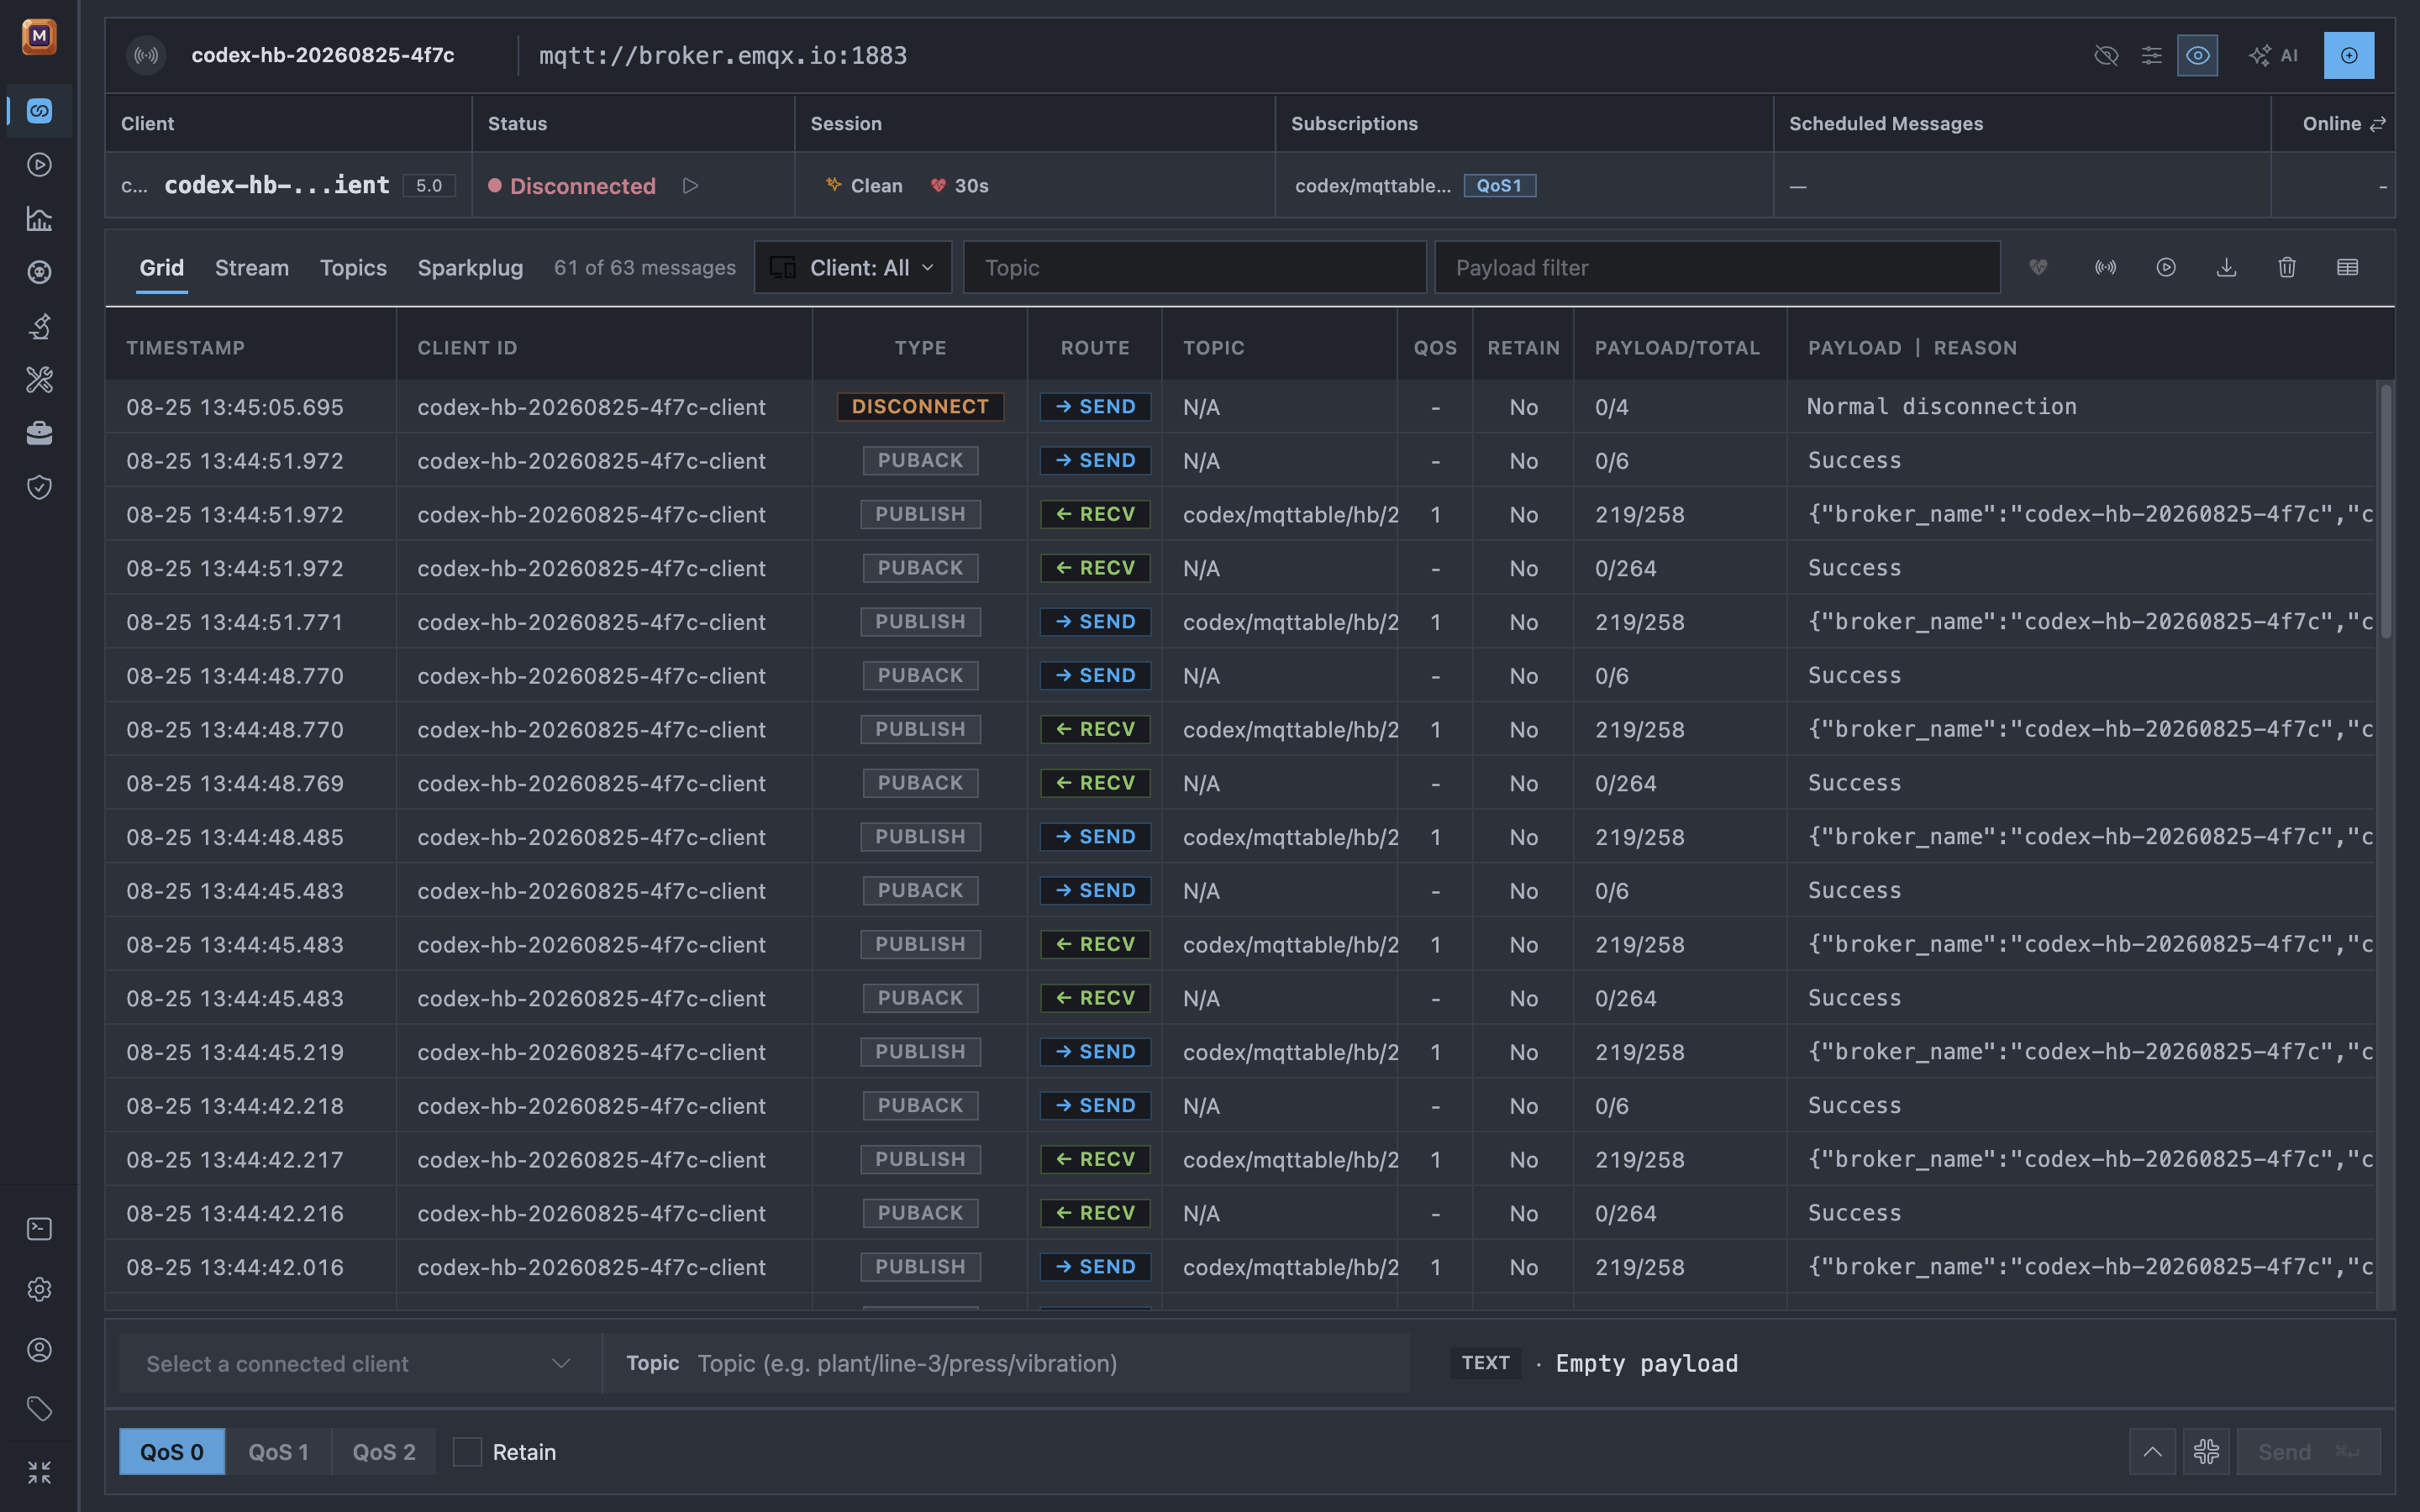Open the AI assistant button
The height and width of the screenshot is (1512, 2420).
(2273, 56)
